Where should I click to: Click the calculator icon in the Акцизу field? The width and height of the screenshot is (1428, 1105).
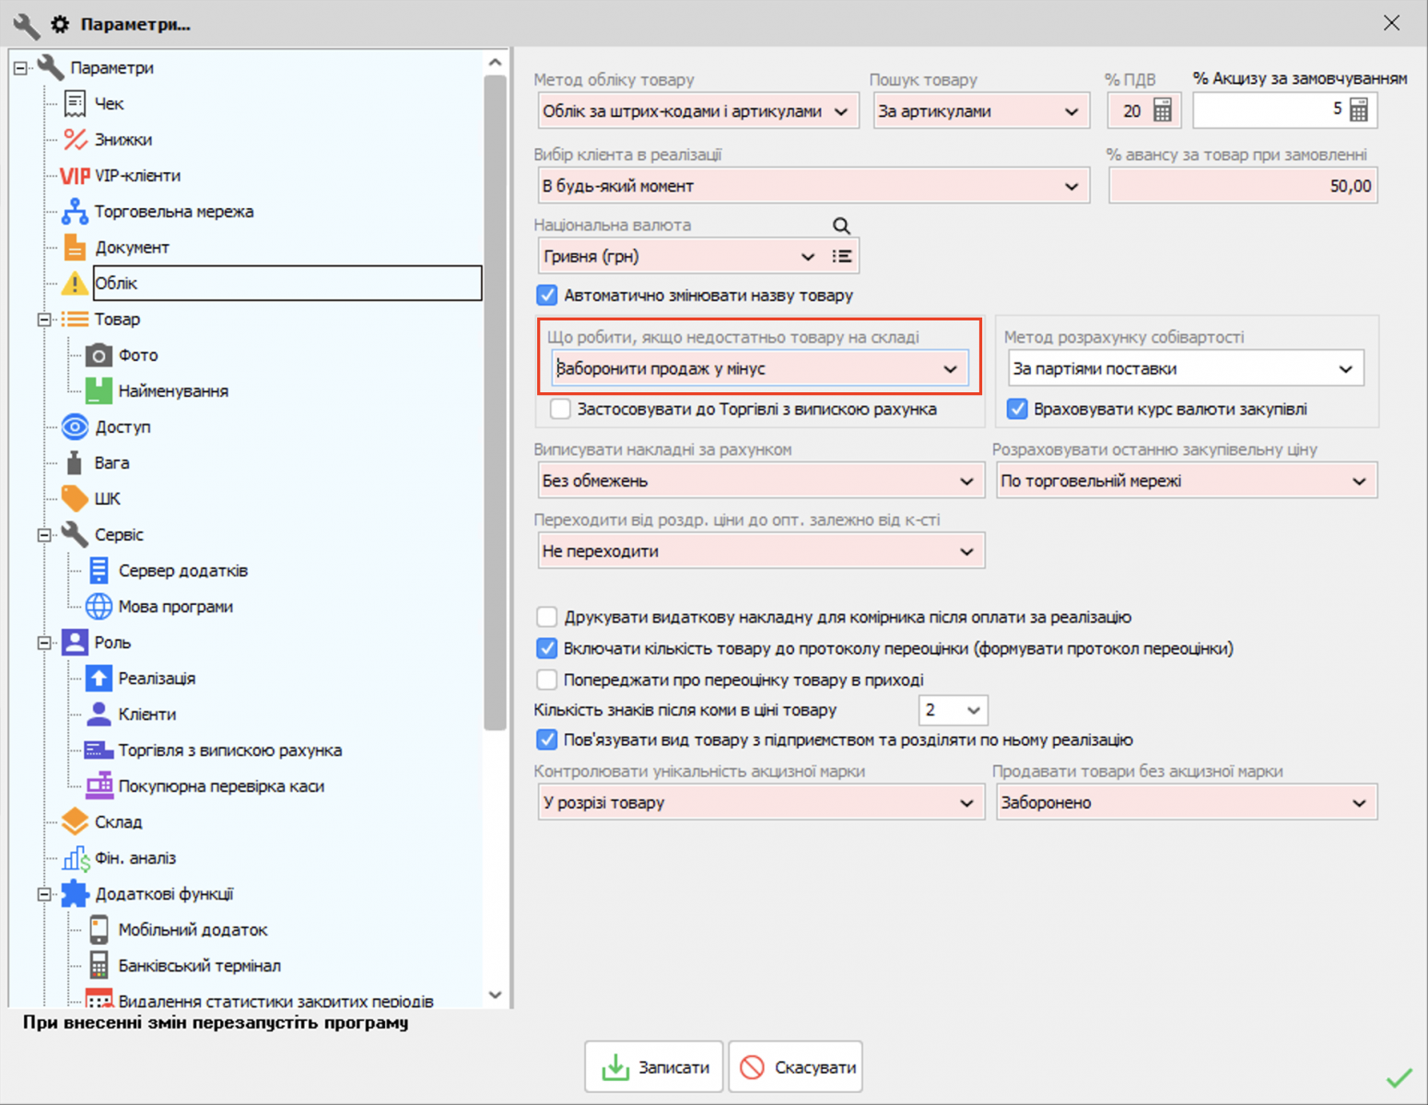point(1359,110)
